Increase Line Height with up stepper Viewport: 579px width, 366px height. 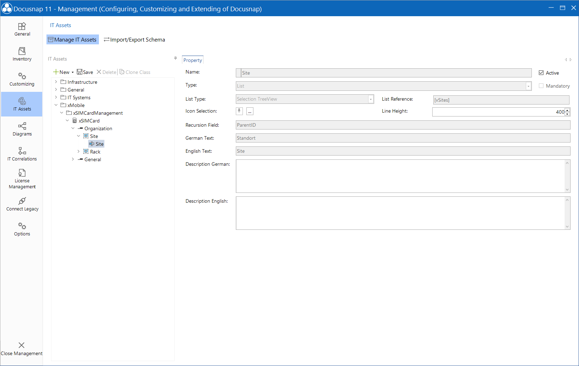567,110
